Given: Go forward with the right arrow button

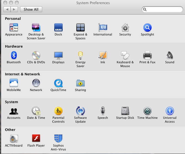Looking at the screenshot, I should [14, 9].
